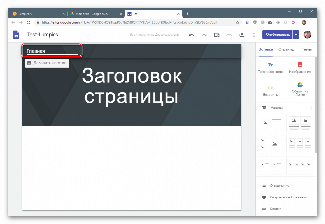The height and width of the screenshot is (224, 325).
Task: Select the two image-text pairs layout
Action: tap(271, 165)
